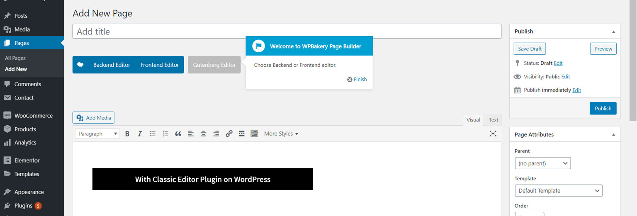Finish the WPBakery welcome tour
Image resolution: width=637 pixels, height=216 pixels.
[x=357, y=79]
